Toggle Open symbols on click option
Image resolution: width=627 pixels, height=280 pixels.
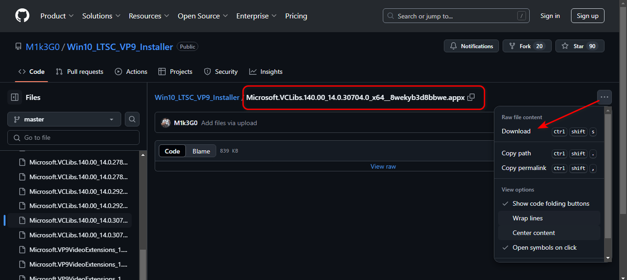pos(549,248)
